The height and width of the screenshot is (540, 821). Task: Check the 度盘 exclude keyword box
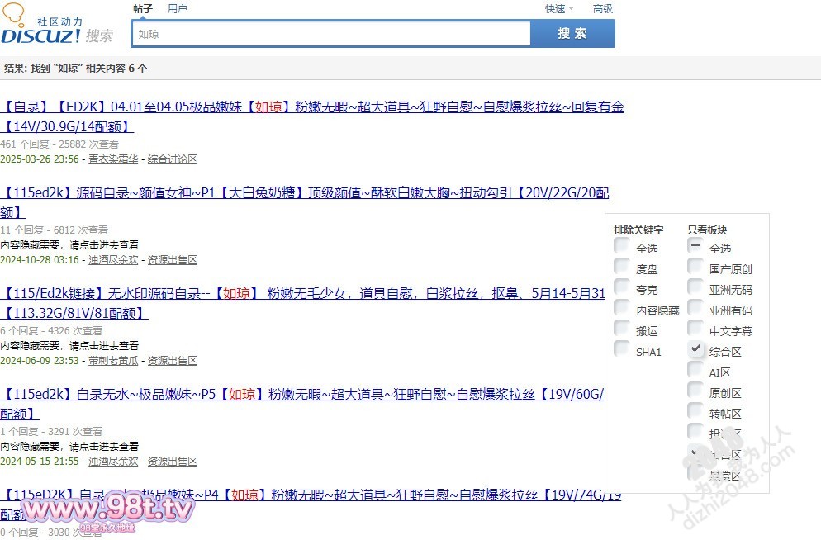tap(622, 268)
